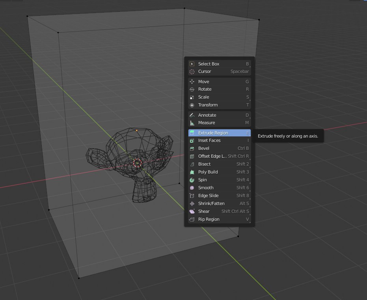
Task: Select the Move menu entry
Action: point(219,82)
